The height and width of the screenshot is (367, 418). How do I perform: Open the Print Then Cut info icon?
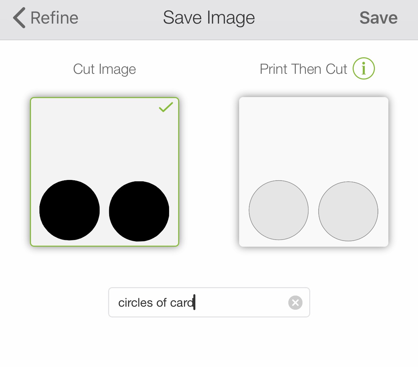point(363,68)
